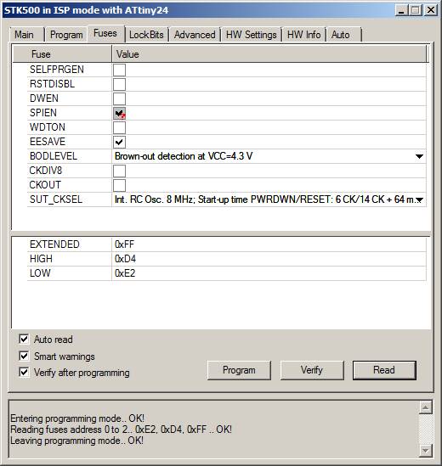442x466 pixels.
Task: Select the SPIEN fuse label
Action: point(43,113)
